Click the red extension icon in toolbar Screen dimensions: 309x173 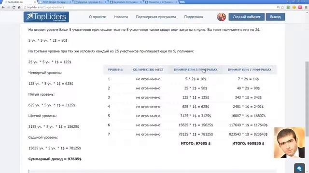(300, 7)
